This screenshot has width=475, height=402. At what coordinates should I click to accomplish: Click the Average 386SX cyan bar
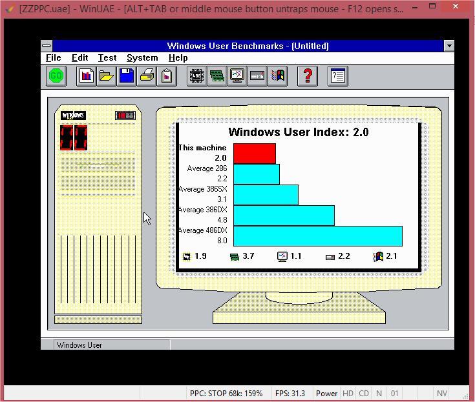266,195
